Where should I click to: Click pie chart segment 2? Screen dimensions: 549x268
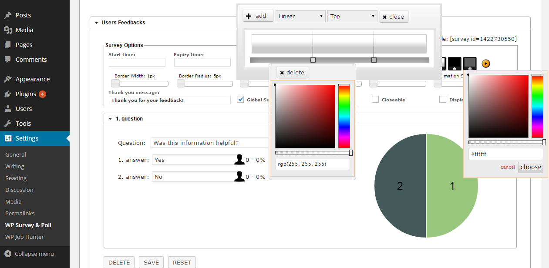400,186
